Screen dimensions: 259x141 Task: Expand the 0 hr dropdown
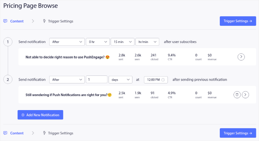coord(98,42)
